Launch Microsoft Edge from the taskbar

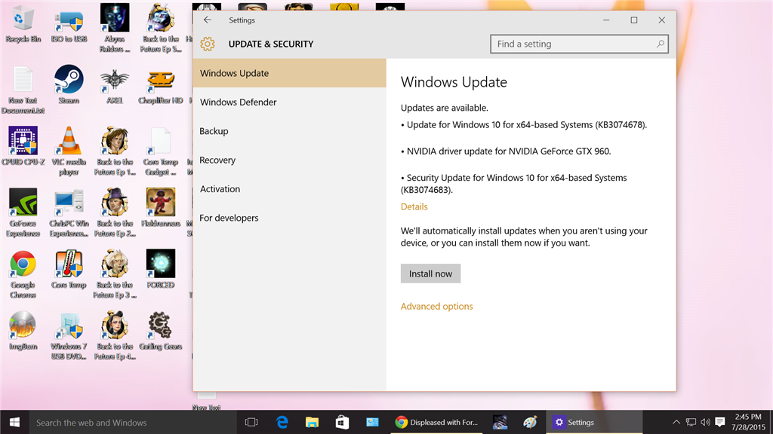(x=282, y=422)
